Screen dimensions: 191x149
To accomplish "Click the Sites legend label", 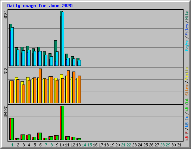I will click(x=187, y=90).
